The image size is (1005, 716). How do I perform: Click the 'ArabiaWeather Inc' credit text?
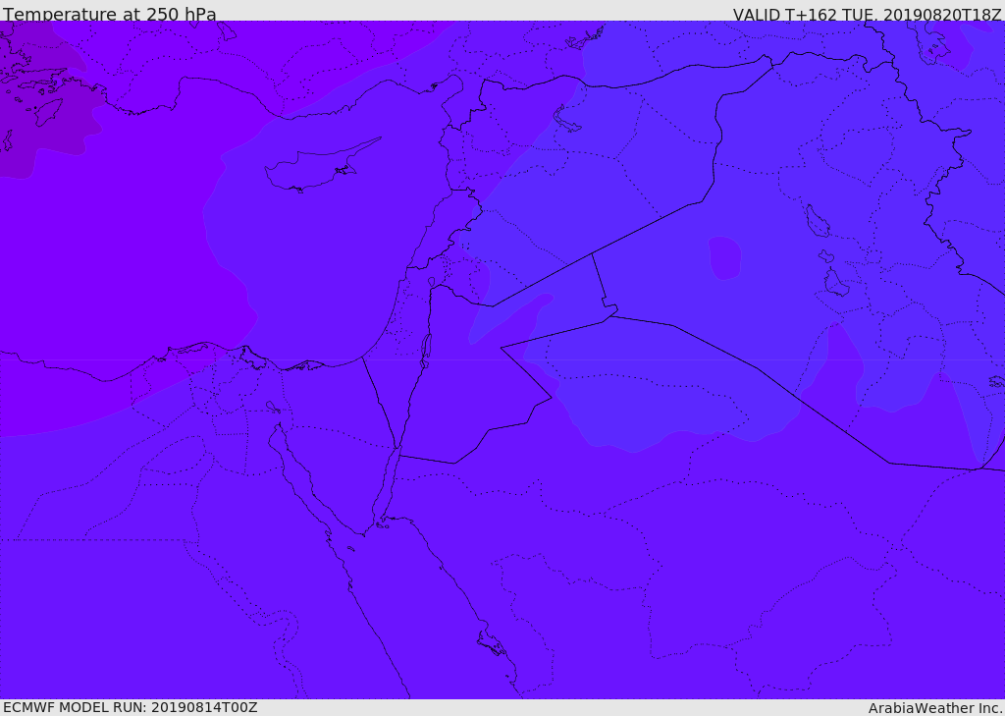click(x=934, y=708)
